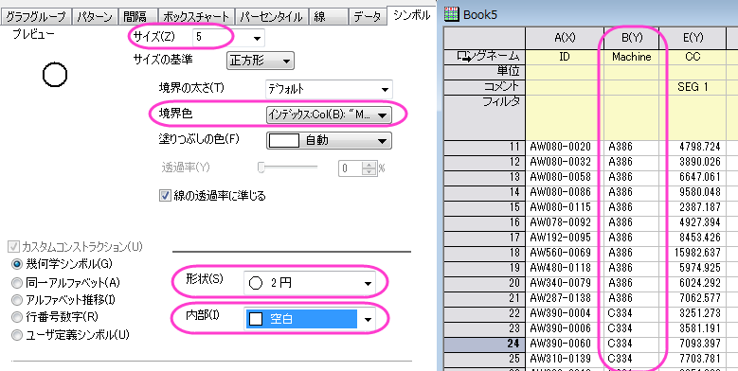
Task: Click cell AW080-0115
Action: tap(565, 207)
